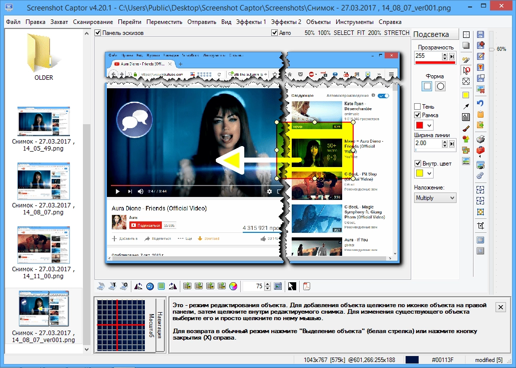Select the paintbrush freehand tool
The width and height of the screenshot is (516, 368).
[466, 129]
